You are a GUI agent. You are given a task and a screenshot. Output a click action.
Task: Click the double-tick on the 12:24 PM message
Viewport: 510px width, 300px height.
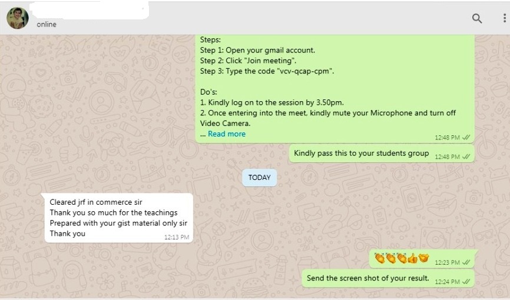(x=466, y=282)
